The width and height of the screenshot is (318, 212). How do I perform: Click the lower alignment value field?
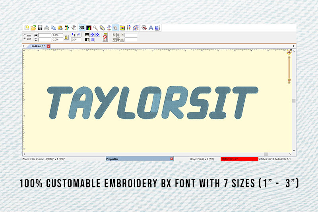pos(131,40)
